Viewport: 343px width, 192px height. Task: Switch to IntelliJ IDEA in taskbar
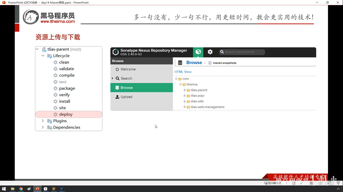pyautogui.click(x=62, y=189)
